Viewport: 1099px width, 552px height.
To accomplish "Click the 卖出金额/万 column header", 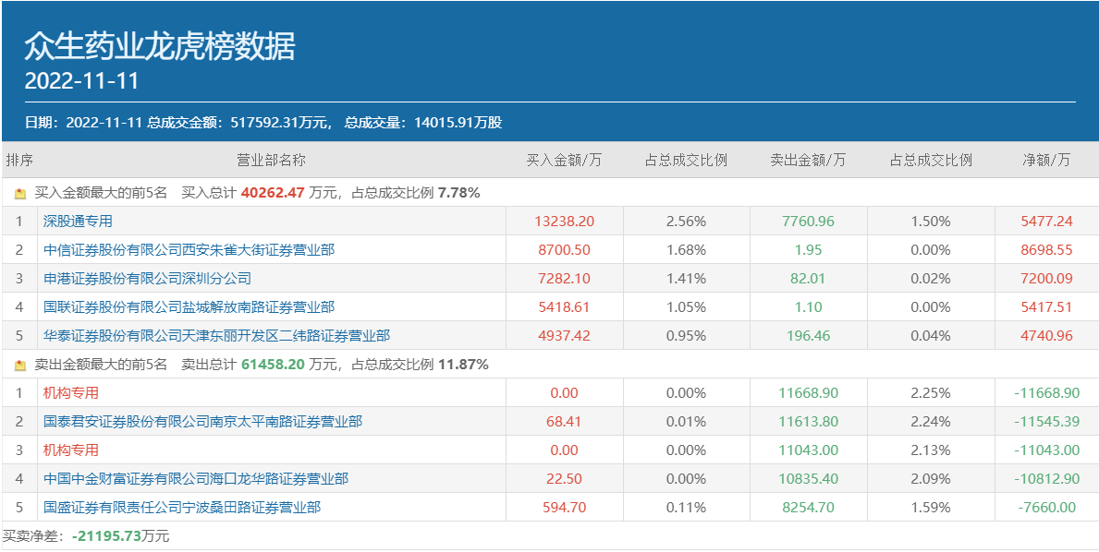I will (x=808, y=160).
